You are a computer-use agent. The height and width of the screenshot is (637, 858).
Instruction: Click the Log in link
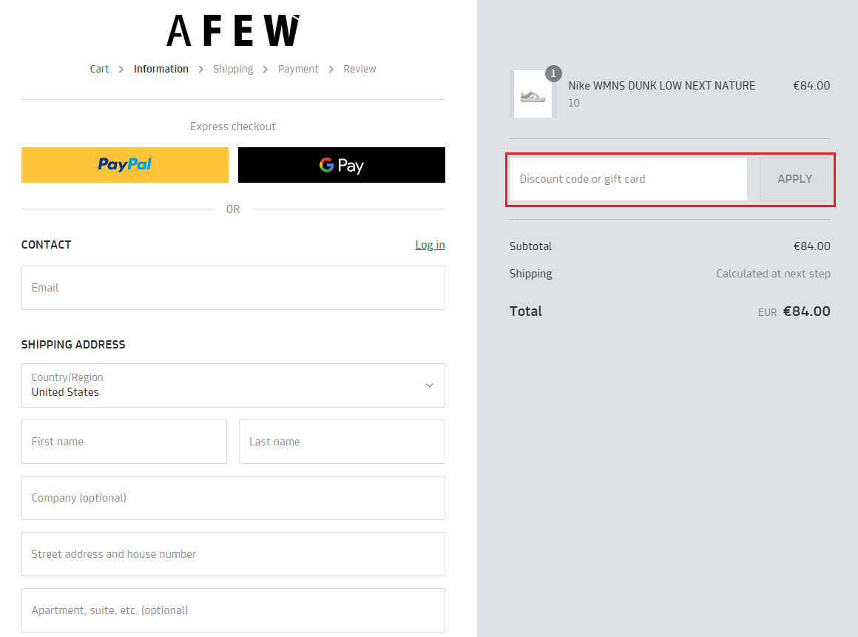point(430,245)
